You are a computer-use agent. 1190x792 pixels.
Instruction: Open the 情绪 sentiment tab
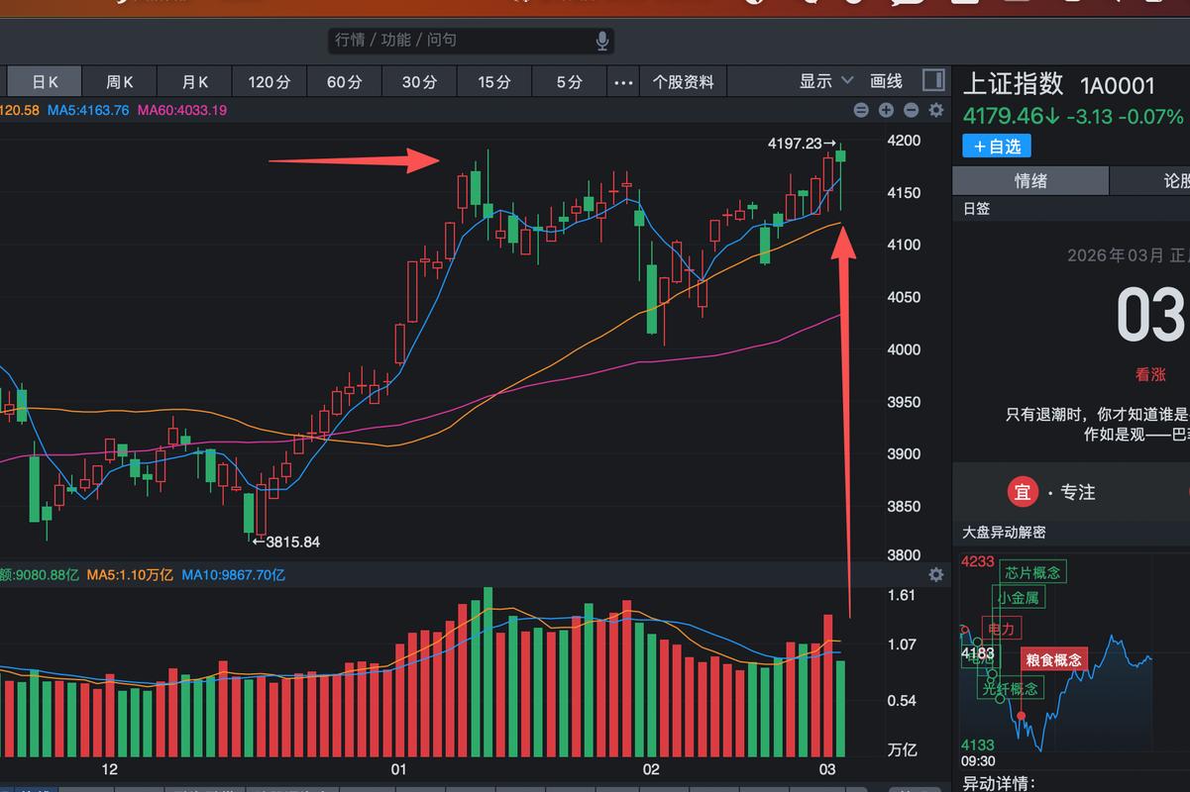[1030, 180]
